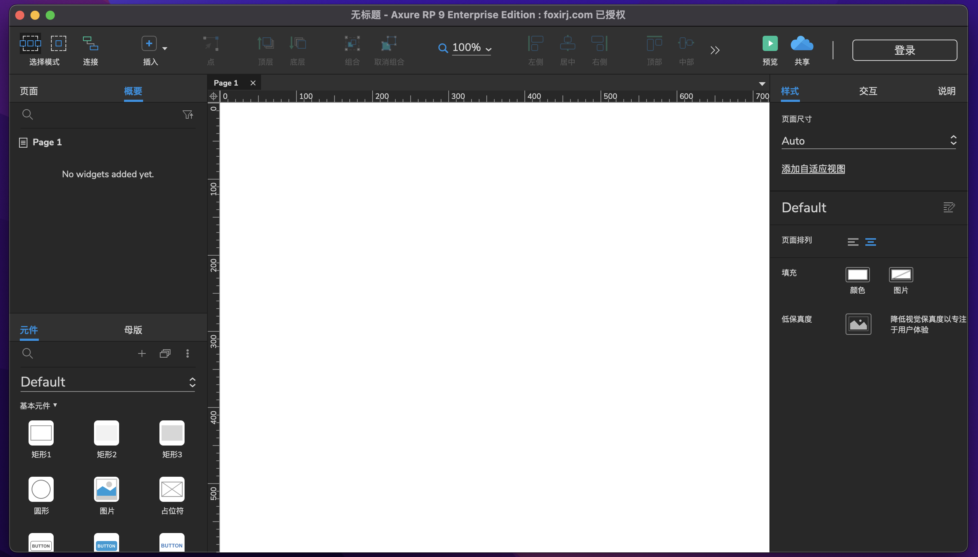The width and height of the screenshot is (978, 557).
Task: Activate the 连接 connector tool
Action: (90, 49)
